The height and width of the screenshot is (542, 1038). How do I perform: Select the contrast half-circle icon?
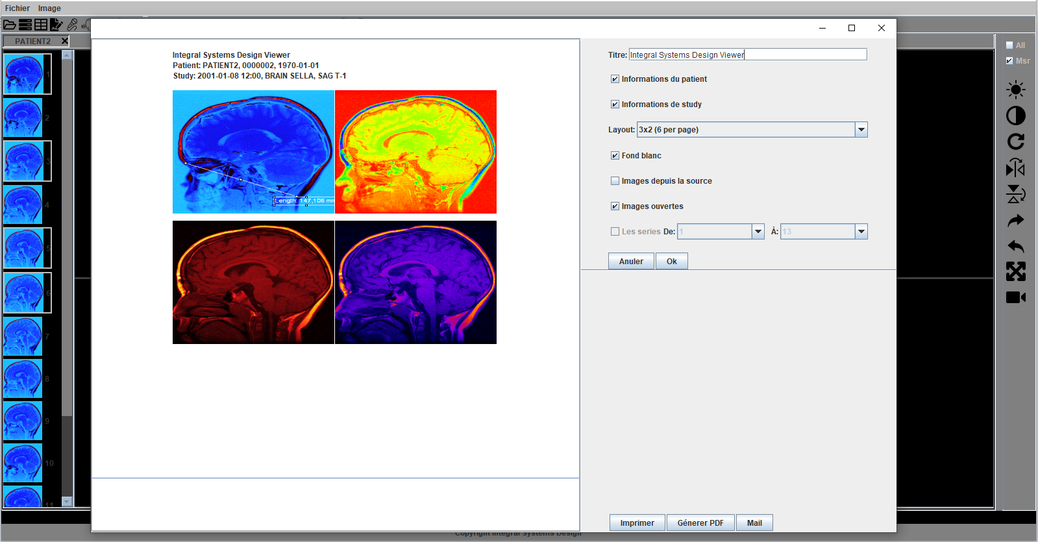pyautogui.click(x=1016, y=116)
